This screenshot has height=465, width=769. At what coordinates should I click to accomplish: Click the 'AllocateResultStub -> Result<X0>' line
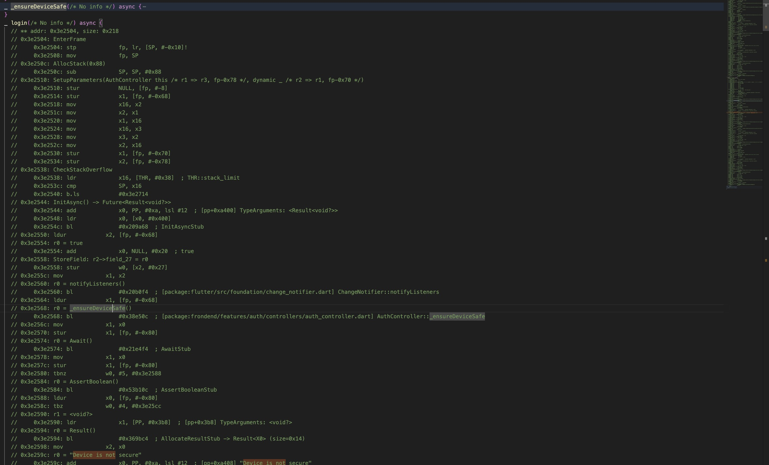[158, 439]
